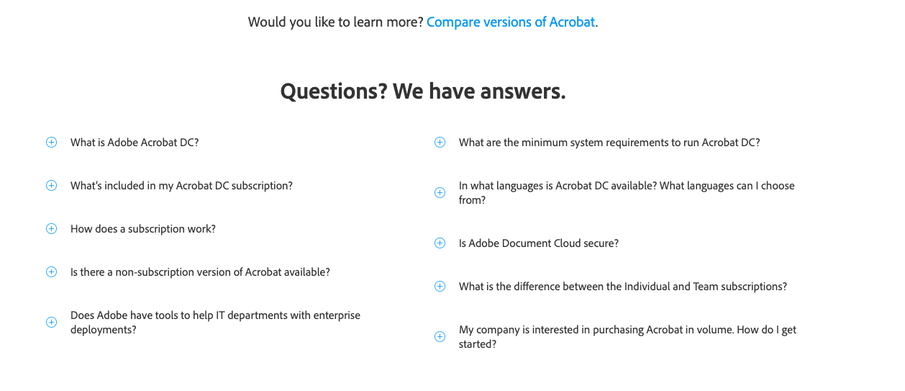Screen dimensions: 905x391
Task: Open "What's included in my Acrobat DC subscription?"
Action: [181, 186]
